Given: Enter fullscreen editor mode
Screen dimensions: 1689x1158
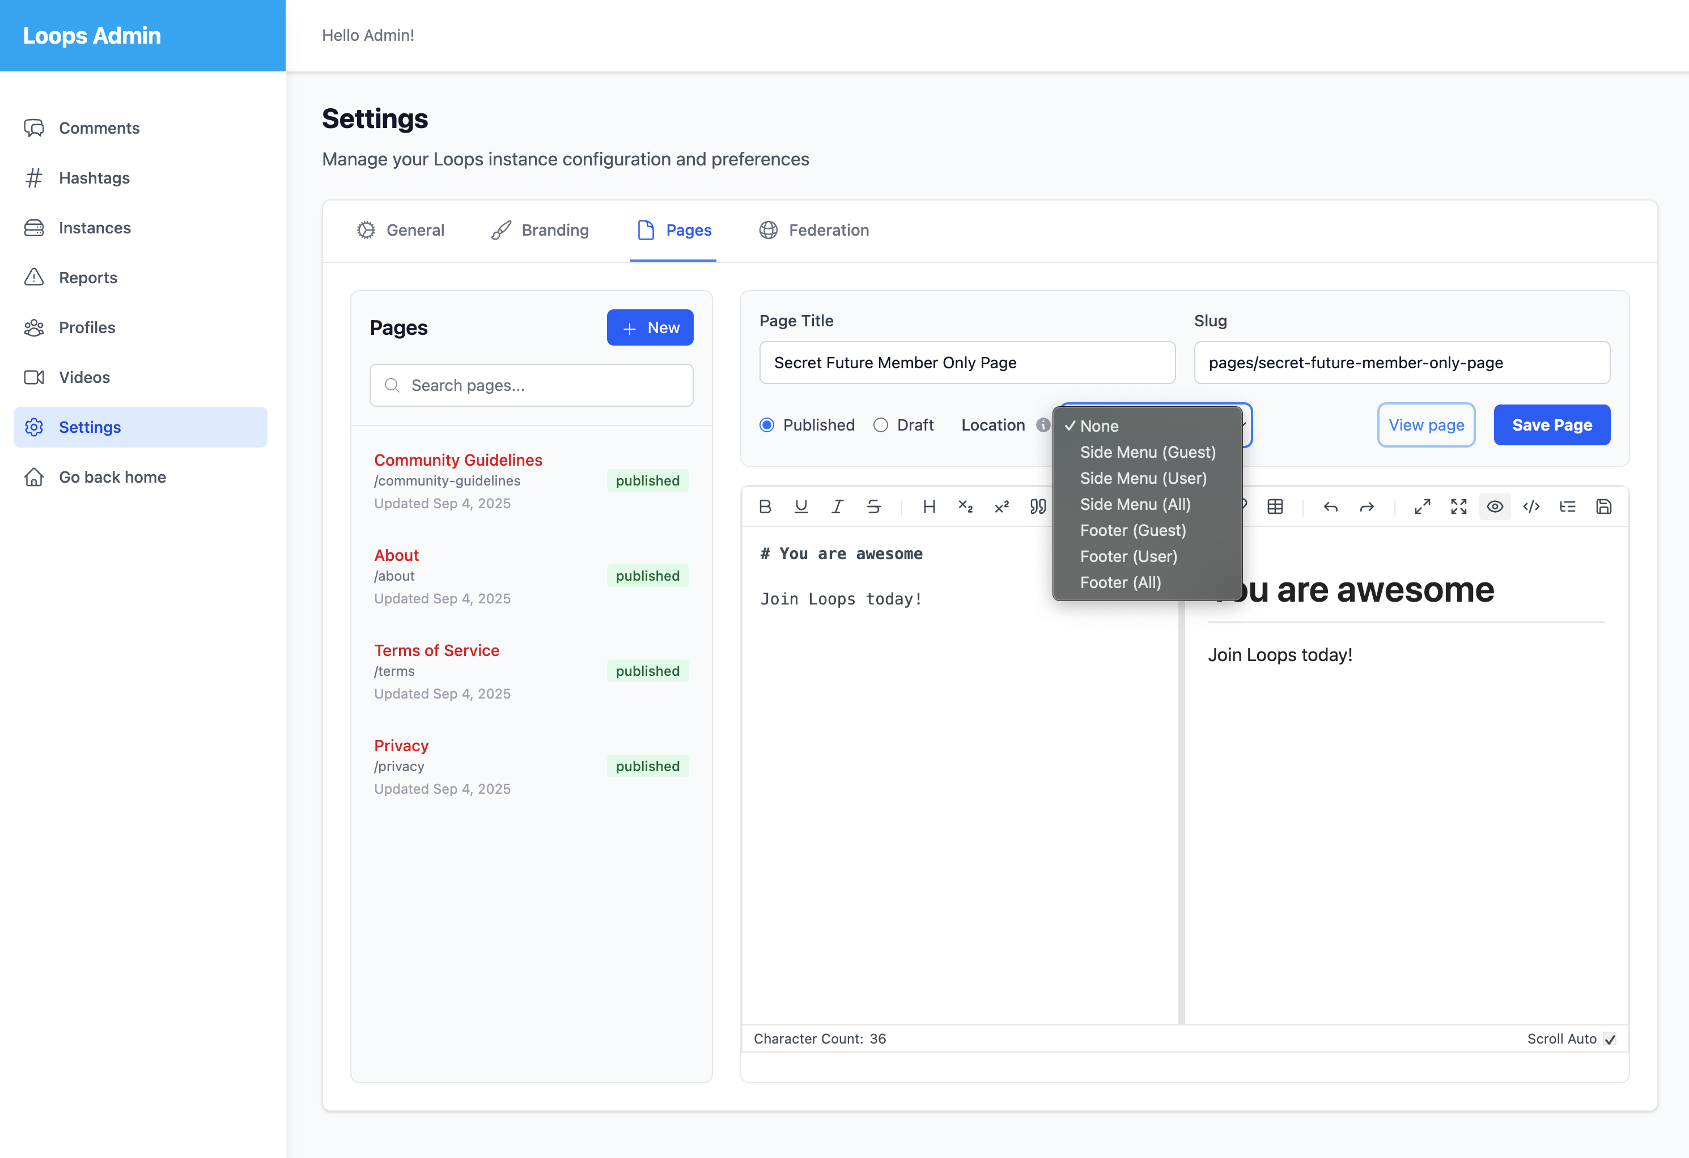Looking at the screenshot, I should click(1459, 506).
